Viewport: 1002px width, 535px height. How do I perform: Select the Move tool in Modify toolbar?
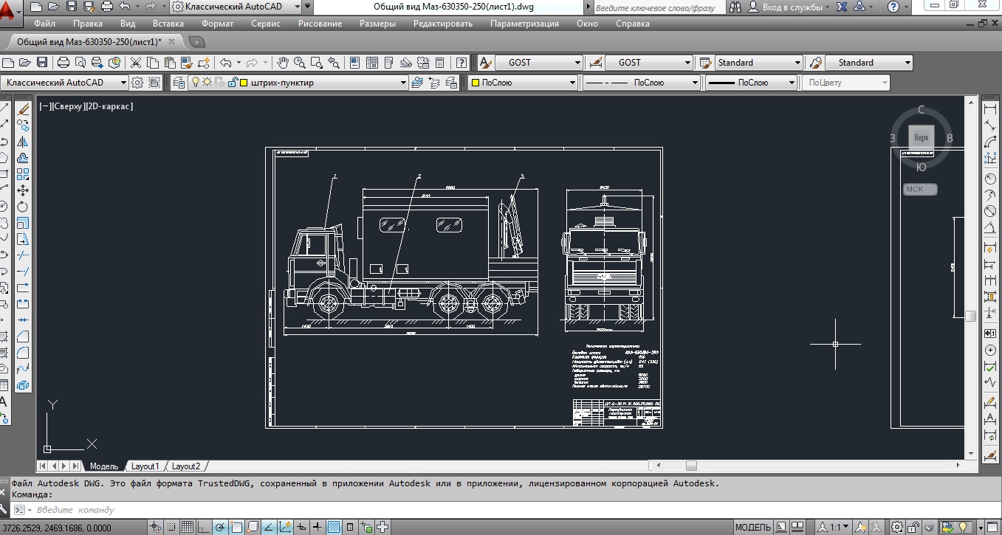23,190
